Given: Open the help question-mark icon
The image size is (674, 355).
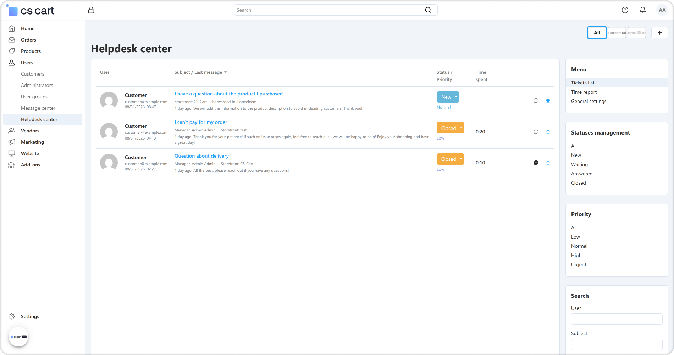Looking at the screenshot, I should 625,10.
